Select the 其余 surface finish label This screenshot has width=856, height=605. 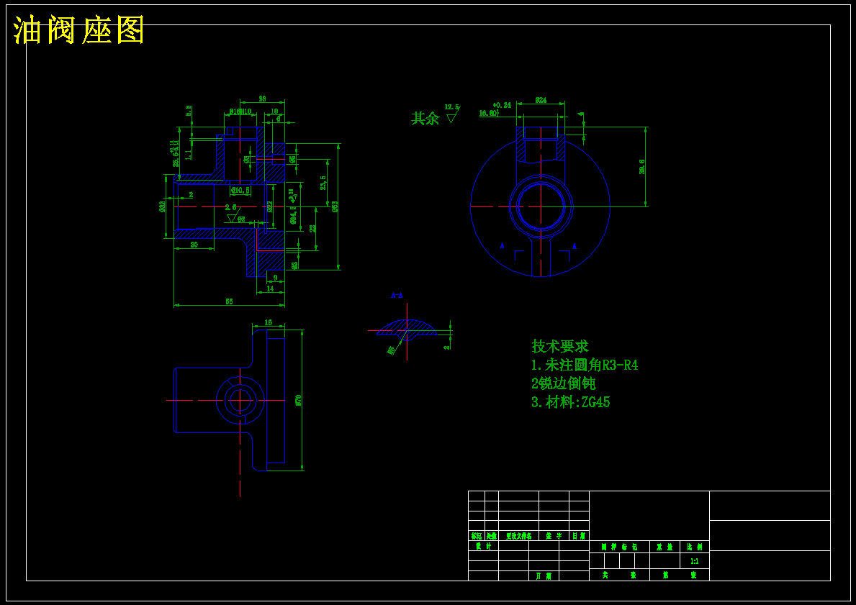pyautogui.click(x=425, y=119)
